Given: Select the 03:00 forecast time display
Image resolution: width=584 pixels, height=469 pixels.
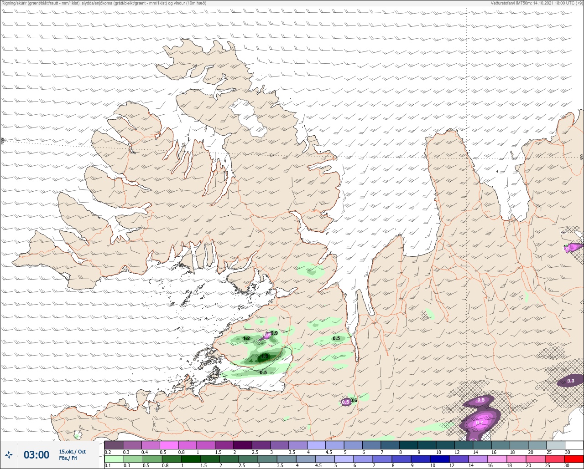Looking at the screenshot, I should click(36, 455).
